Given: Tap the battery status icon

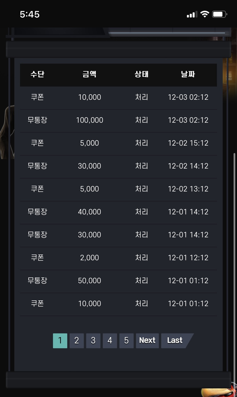Looking at the screenshot, I should coord(219,14).
